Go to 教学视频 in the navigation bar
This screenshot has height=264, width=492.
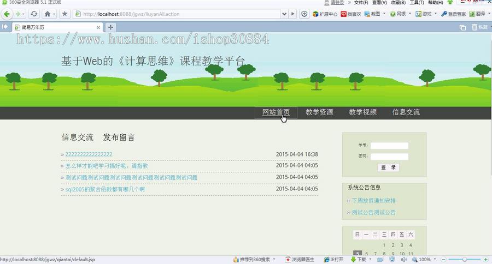[x=362, y=112]
